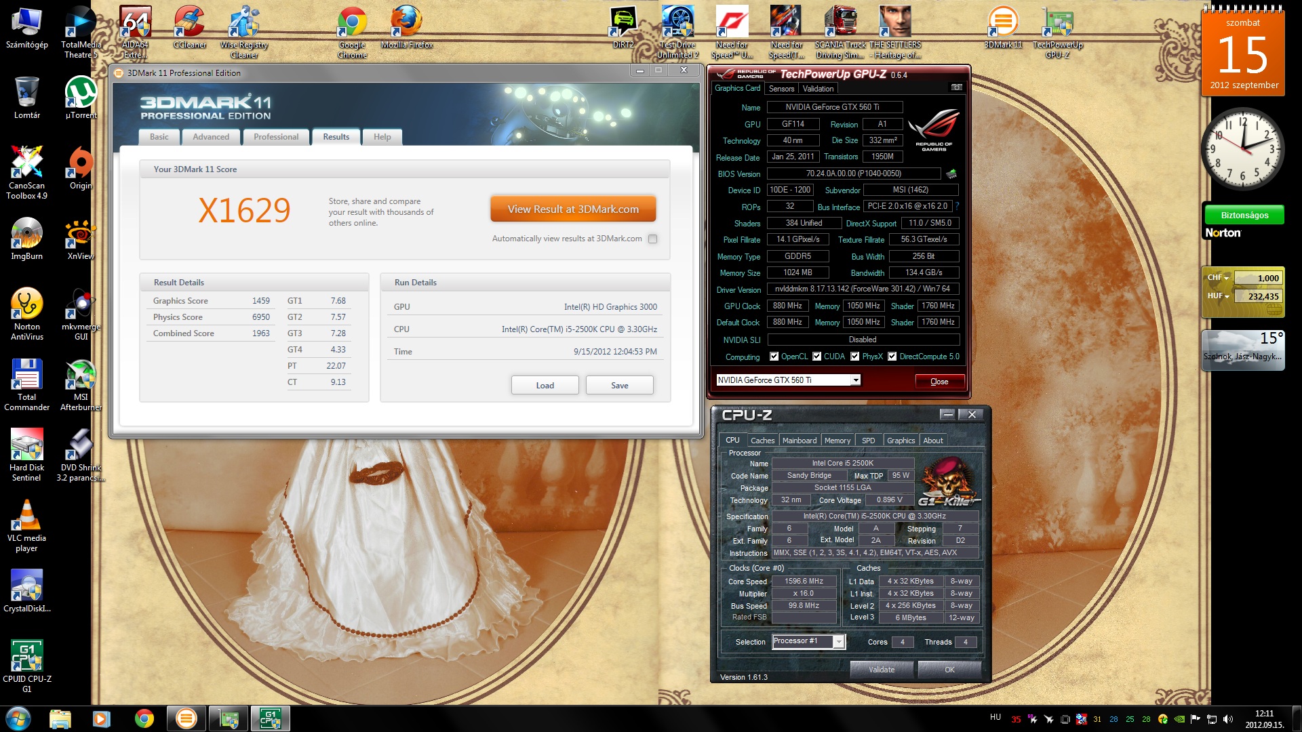
Task: Click the OK button in CPU-Z
Action: click(949, 670)
